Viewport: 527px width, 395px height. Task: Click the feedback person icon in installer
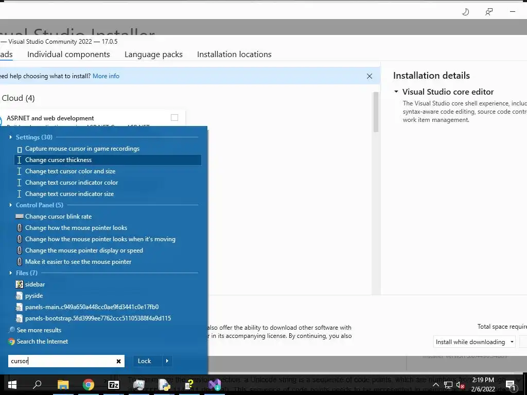tap(489, 12)
